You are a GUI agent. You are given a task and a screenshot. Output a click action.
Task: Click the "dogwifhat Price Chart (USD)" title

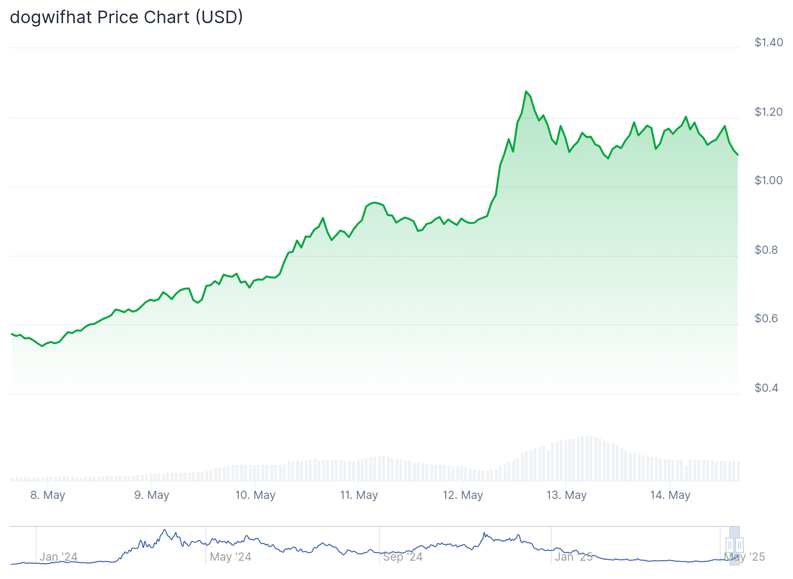(126, 17)
